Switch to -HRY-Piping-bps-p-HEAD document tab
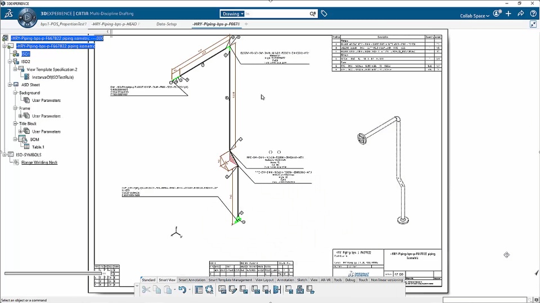540x303 pixels. click(114, 24)
